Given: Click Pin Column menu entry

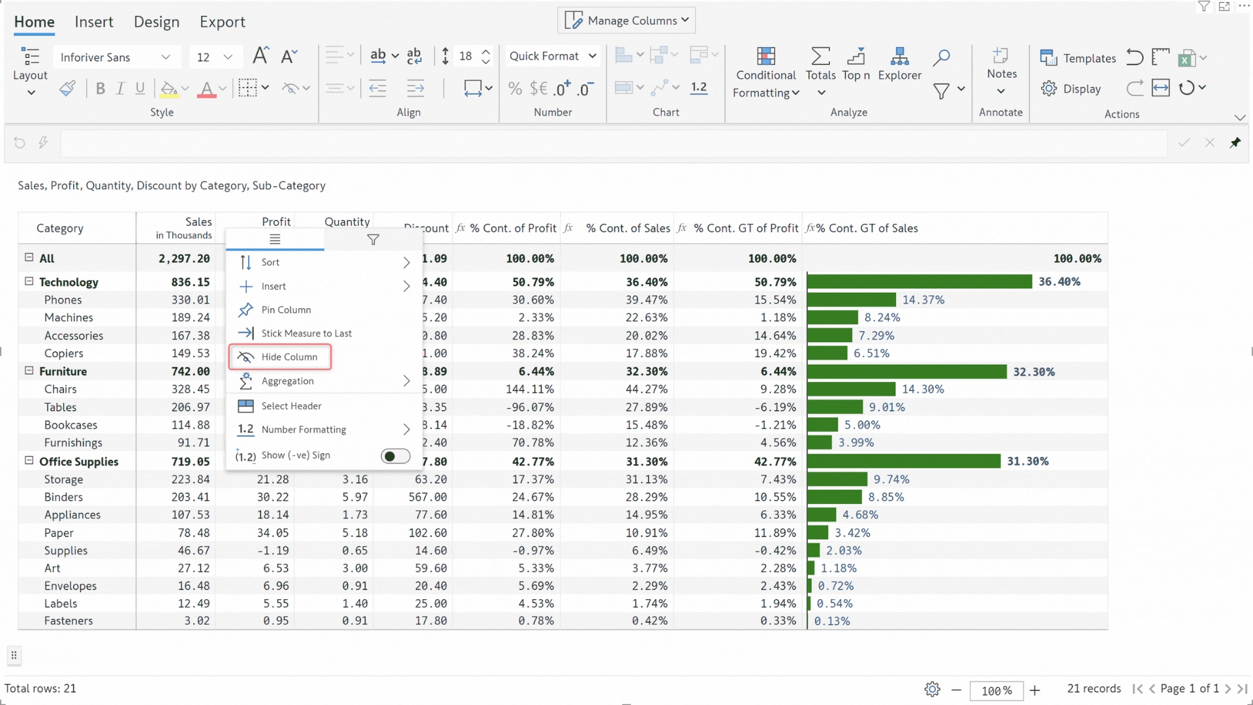Looking at the screenshot, I should click(286, 310).
